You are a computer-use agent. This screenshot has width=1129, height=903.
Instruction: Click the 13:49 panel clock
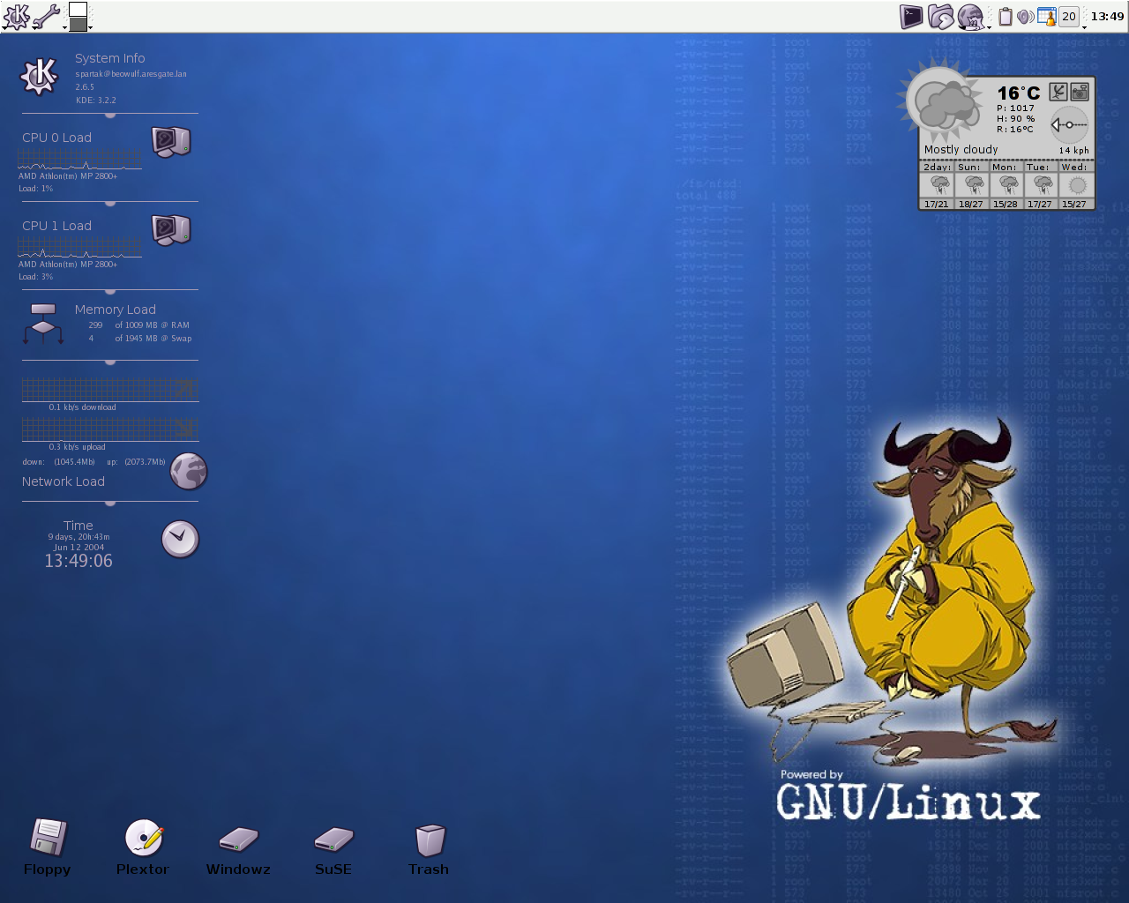[x=1107, y=16]
